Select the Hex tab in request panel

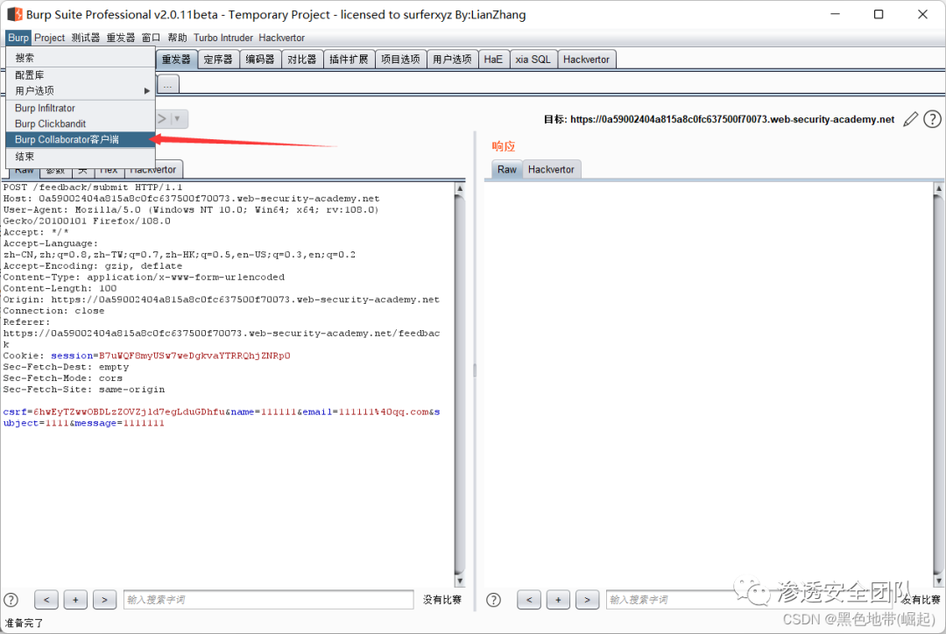108,171
